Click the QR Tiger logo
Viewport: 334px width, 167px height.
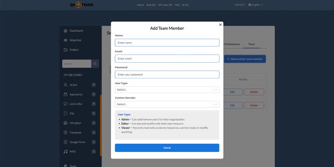click(x=81, y=5)
